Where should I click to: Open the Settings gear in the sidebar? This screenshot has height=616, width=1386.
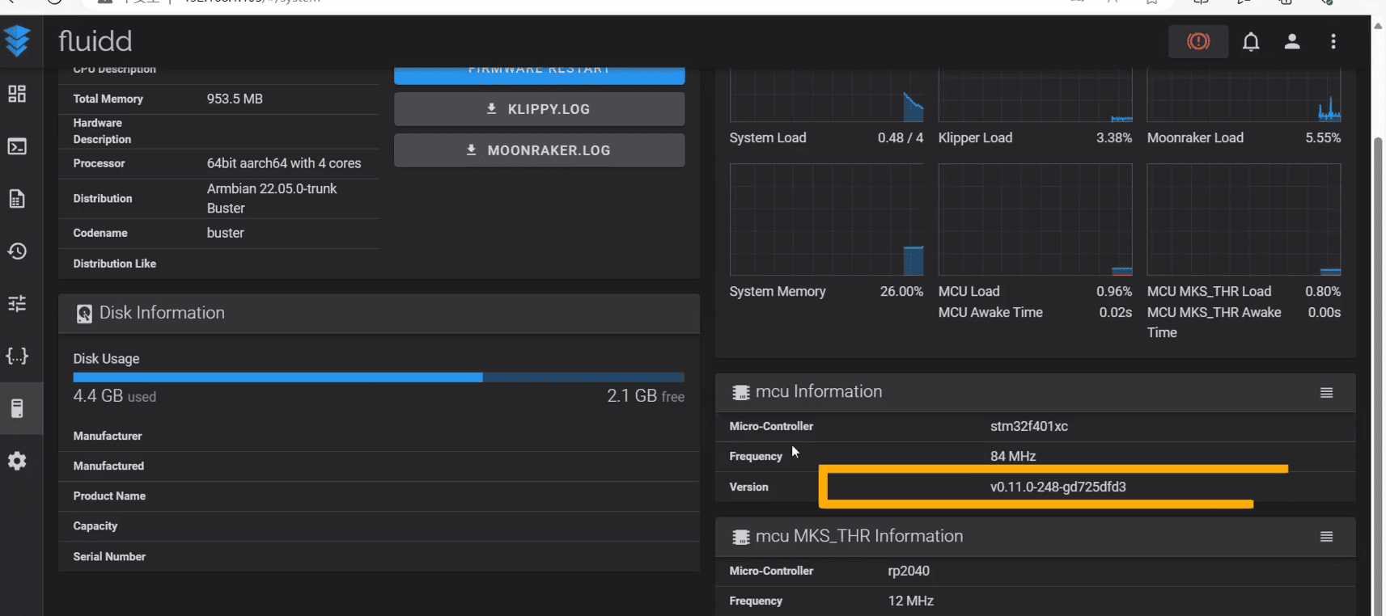(x=17, y=461)
